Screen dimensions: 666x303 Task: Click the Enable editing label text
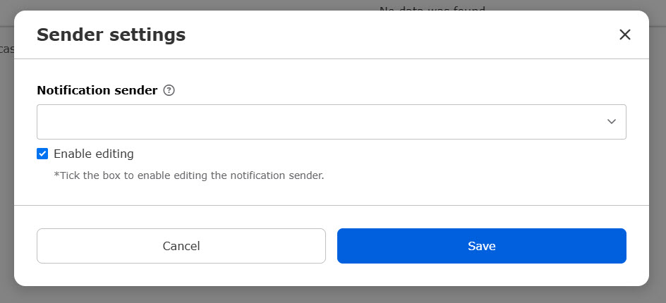pyautogui.click(x=93, y=154)
